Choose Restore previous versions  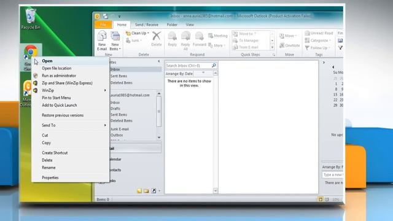(71, 115)
